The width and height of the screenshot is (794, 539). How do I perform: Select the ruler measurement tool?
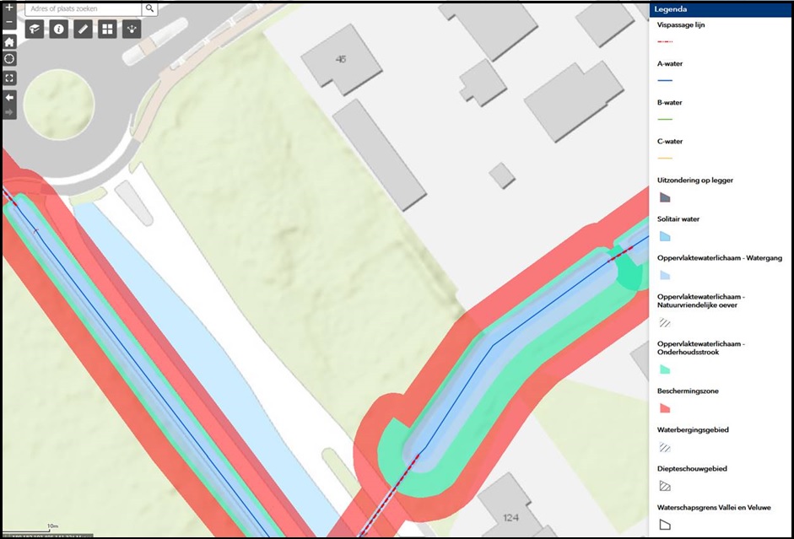pyautogui.click(x=83, y=29)
